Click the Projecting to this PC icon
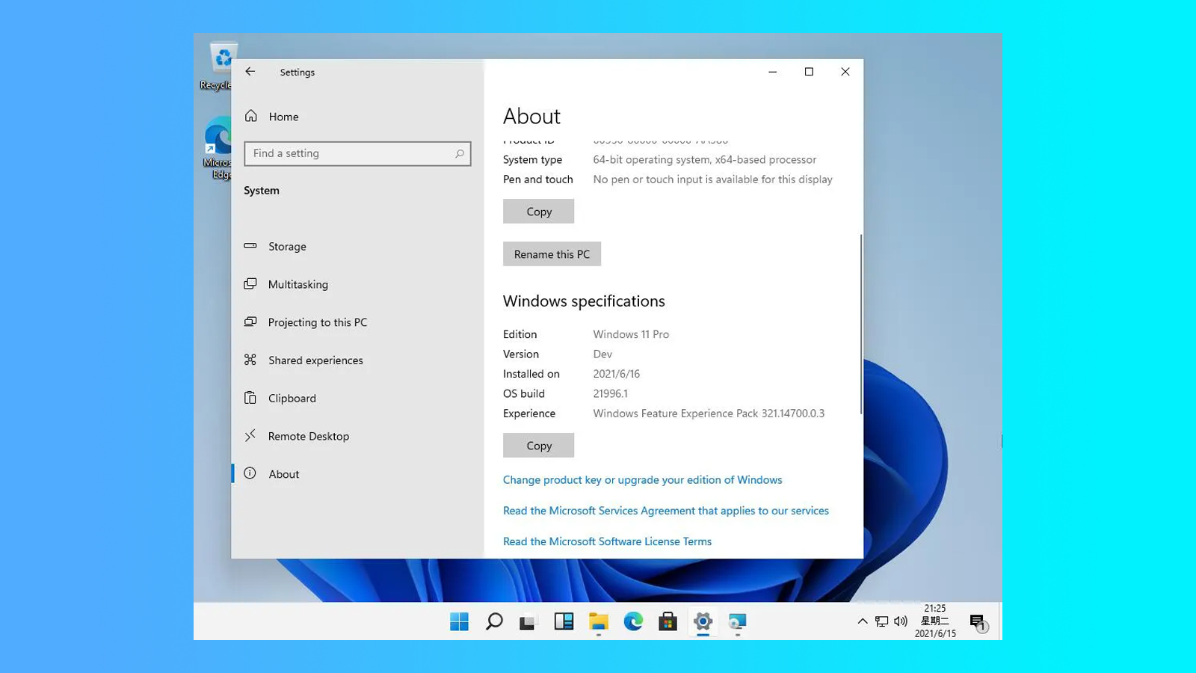This screenshot has height=673, width=1196. click(250, 322)
